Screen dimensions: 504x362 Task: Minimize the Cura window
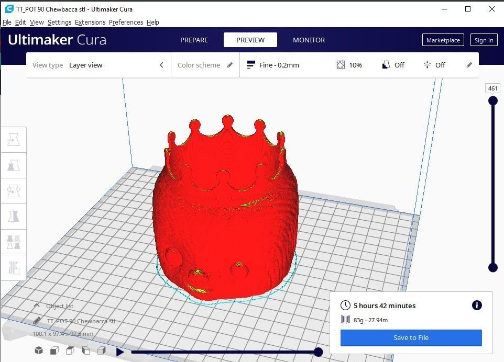click(444, 9)
